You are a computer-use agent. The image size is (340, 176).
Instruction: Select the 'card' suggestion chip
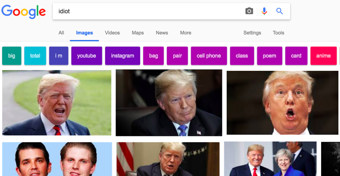click(x=296, y=56)
